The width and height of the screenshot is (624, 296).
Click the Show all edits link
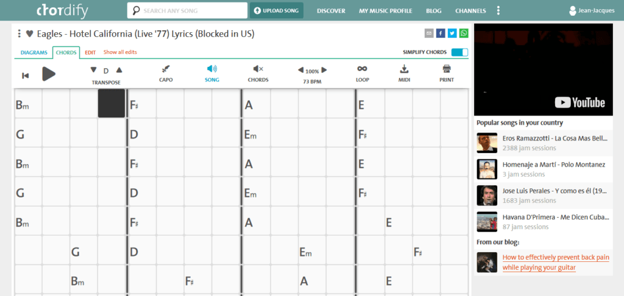click(x=120, y=52)
